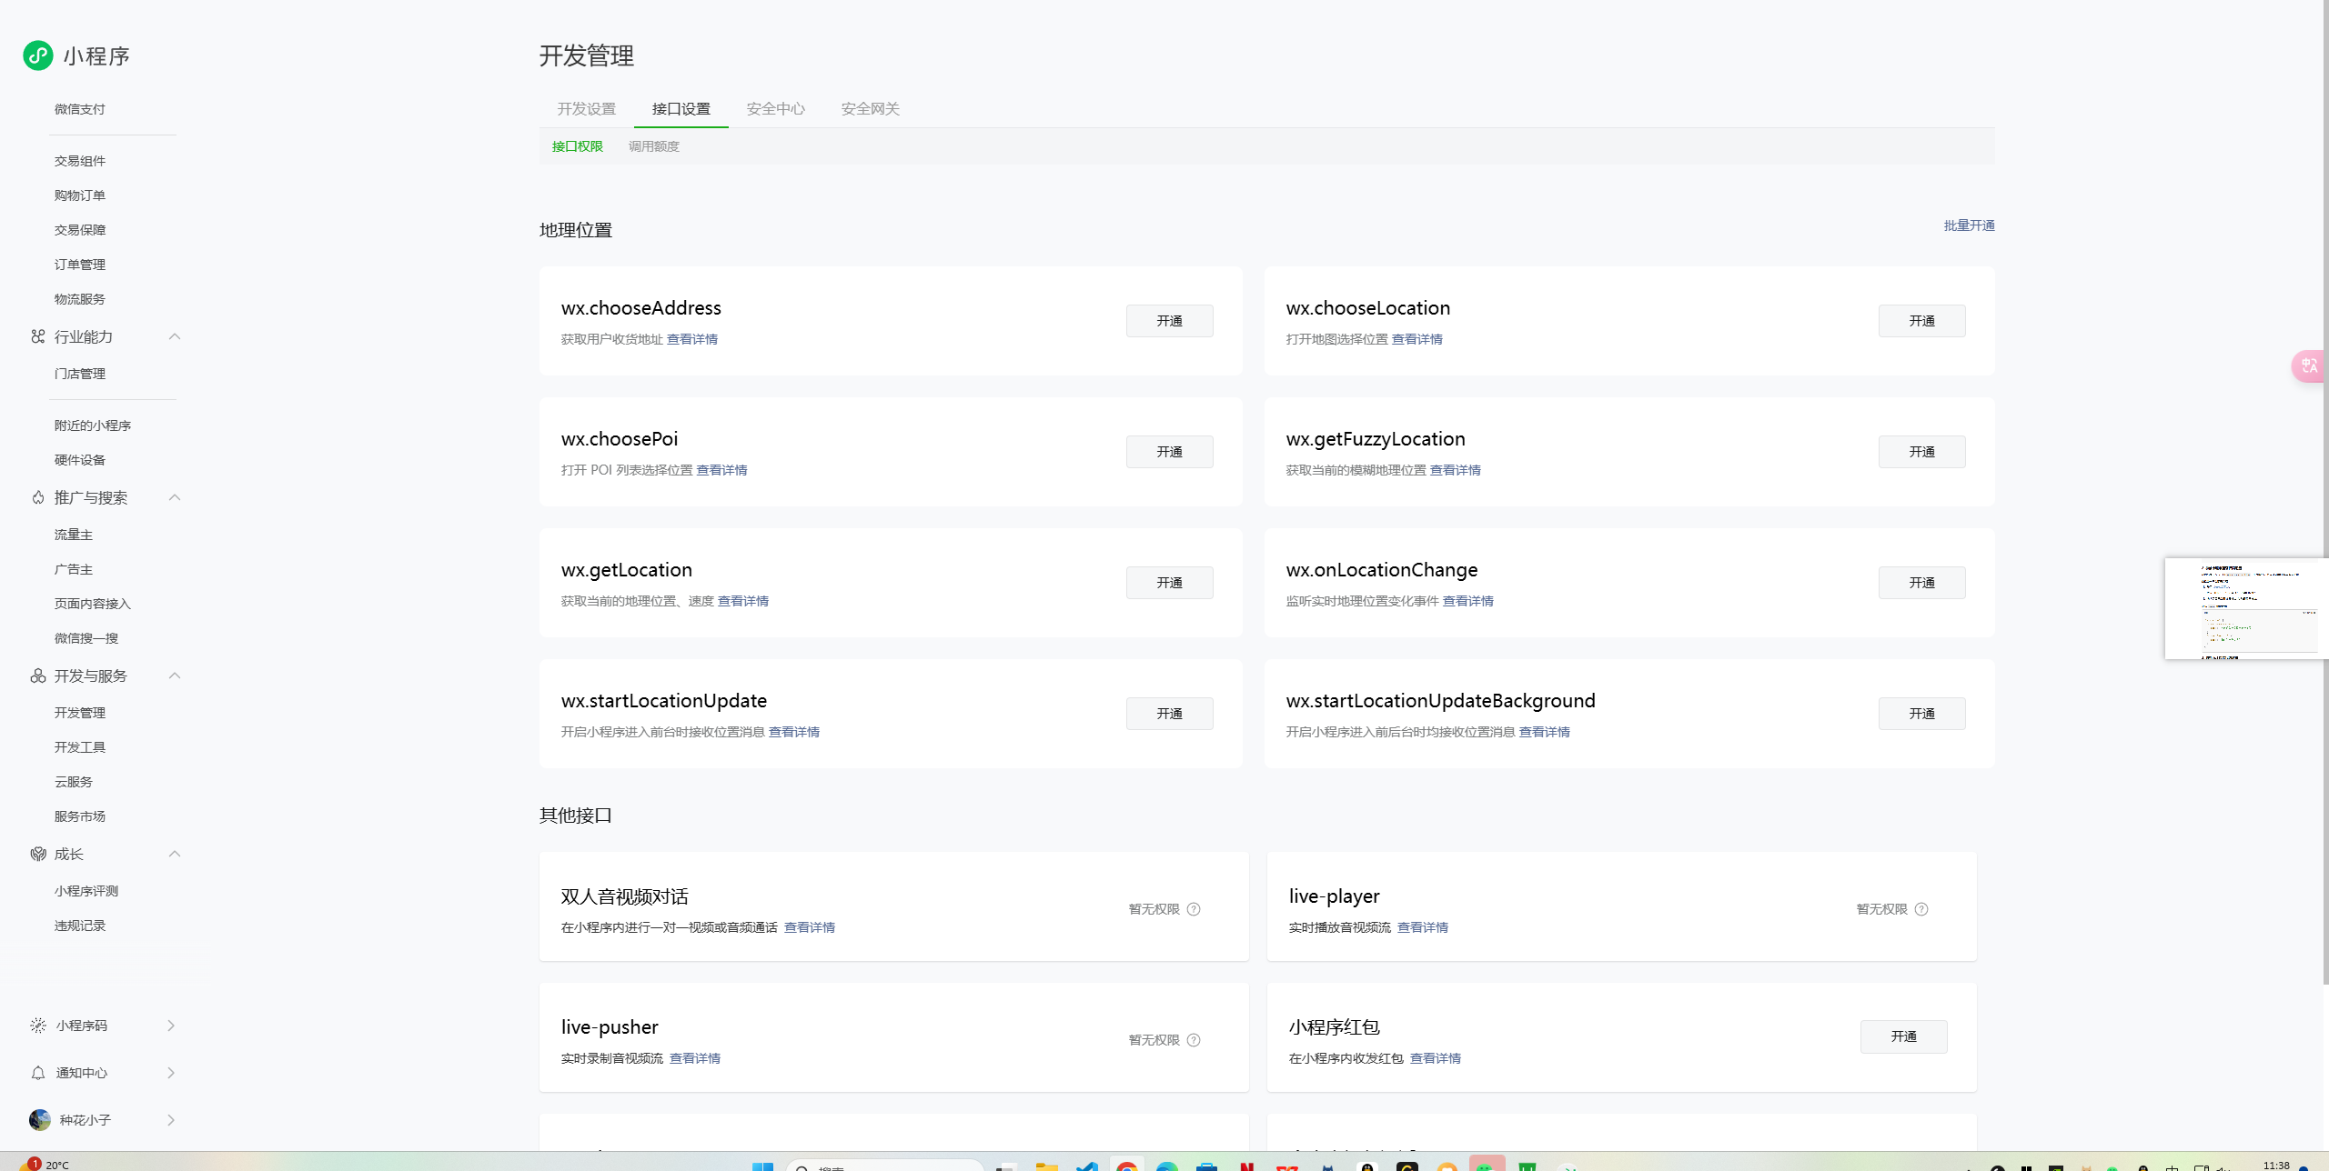Viewport: 2329px width, 1171px height.
Task: Click the floating screenshot thumbnail preview
Action: (x=2245, y=607)
